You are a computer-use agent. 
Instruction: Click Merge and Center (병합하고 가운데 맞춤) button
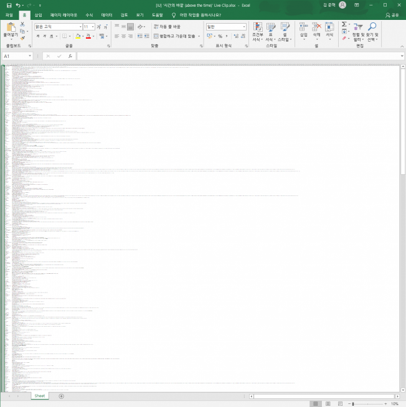coord(177,37)
